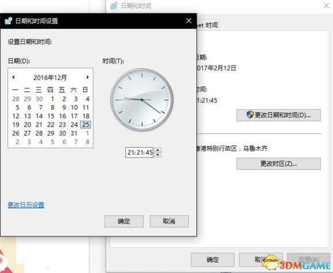Click 确定 in the 日期和时间 background window
Image resolution: width=333 pixels, height=273 pixels.
click(x=212, y=259)
